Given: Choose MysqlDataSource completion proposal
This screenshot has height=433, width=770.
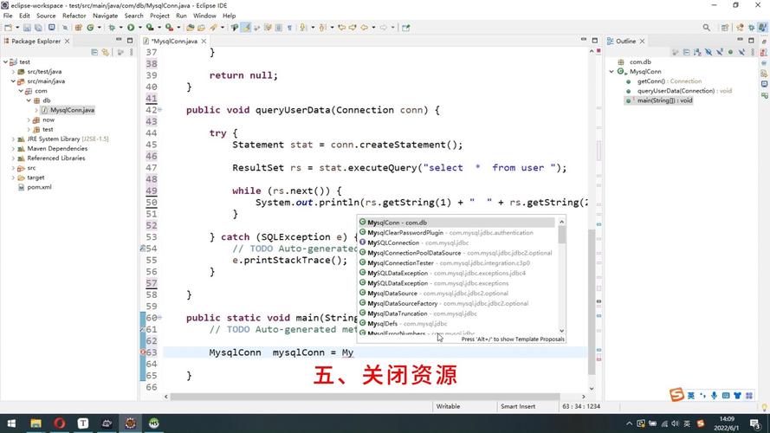Looking at the screenshot, I should pos(456,293).
